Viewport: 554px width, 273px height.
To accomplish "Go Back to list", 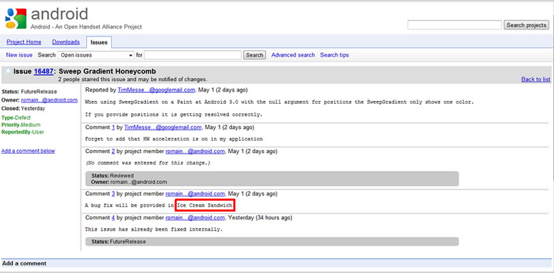I will point(535,79).
